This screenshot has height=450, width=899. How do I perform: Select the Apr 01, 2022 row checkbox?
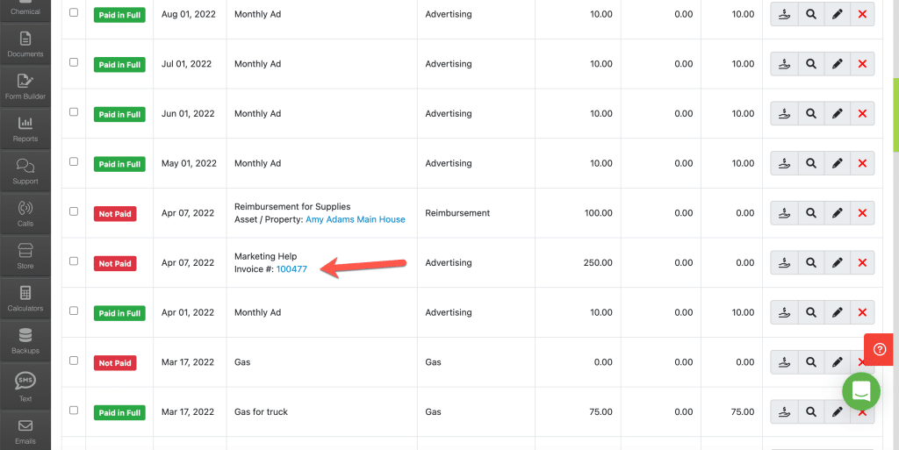pos(74,311)
